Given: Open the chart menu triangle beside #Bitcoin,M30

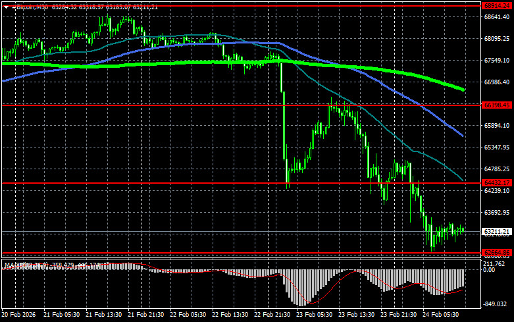Looking at the screenshot, I should tap(6, 7).
